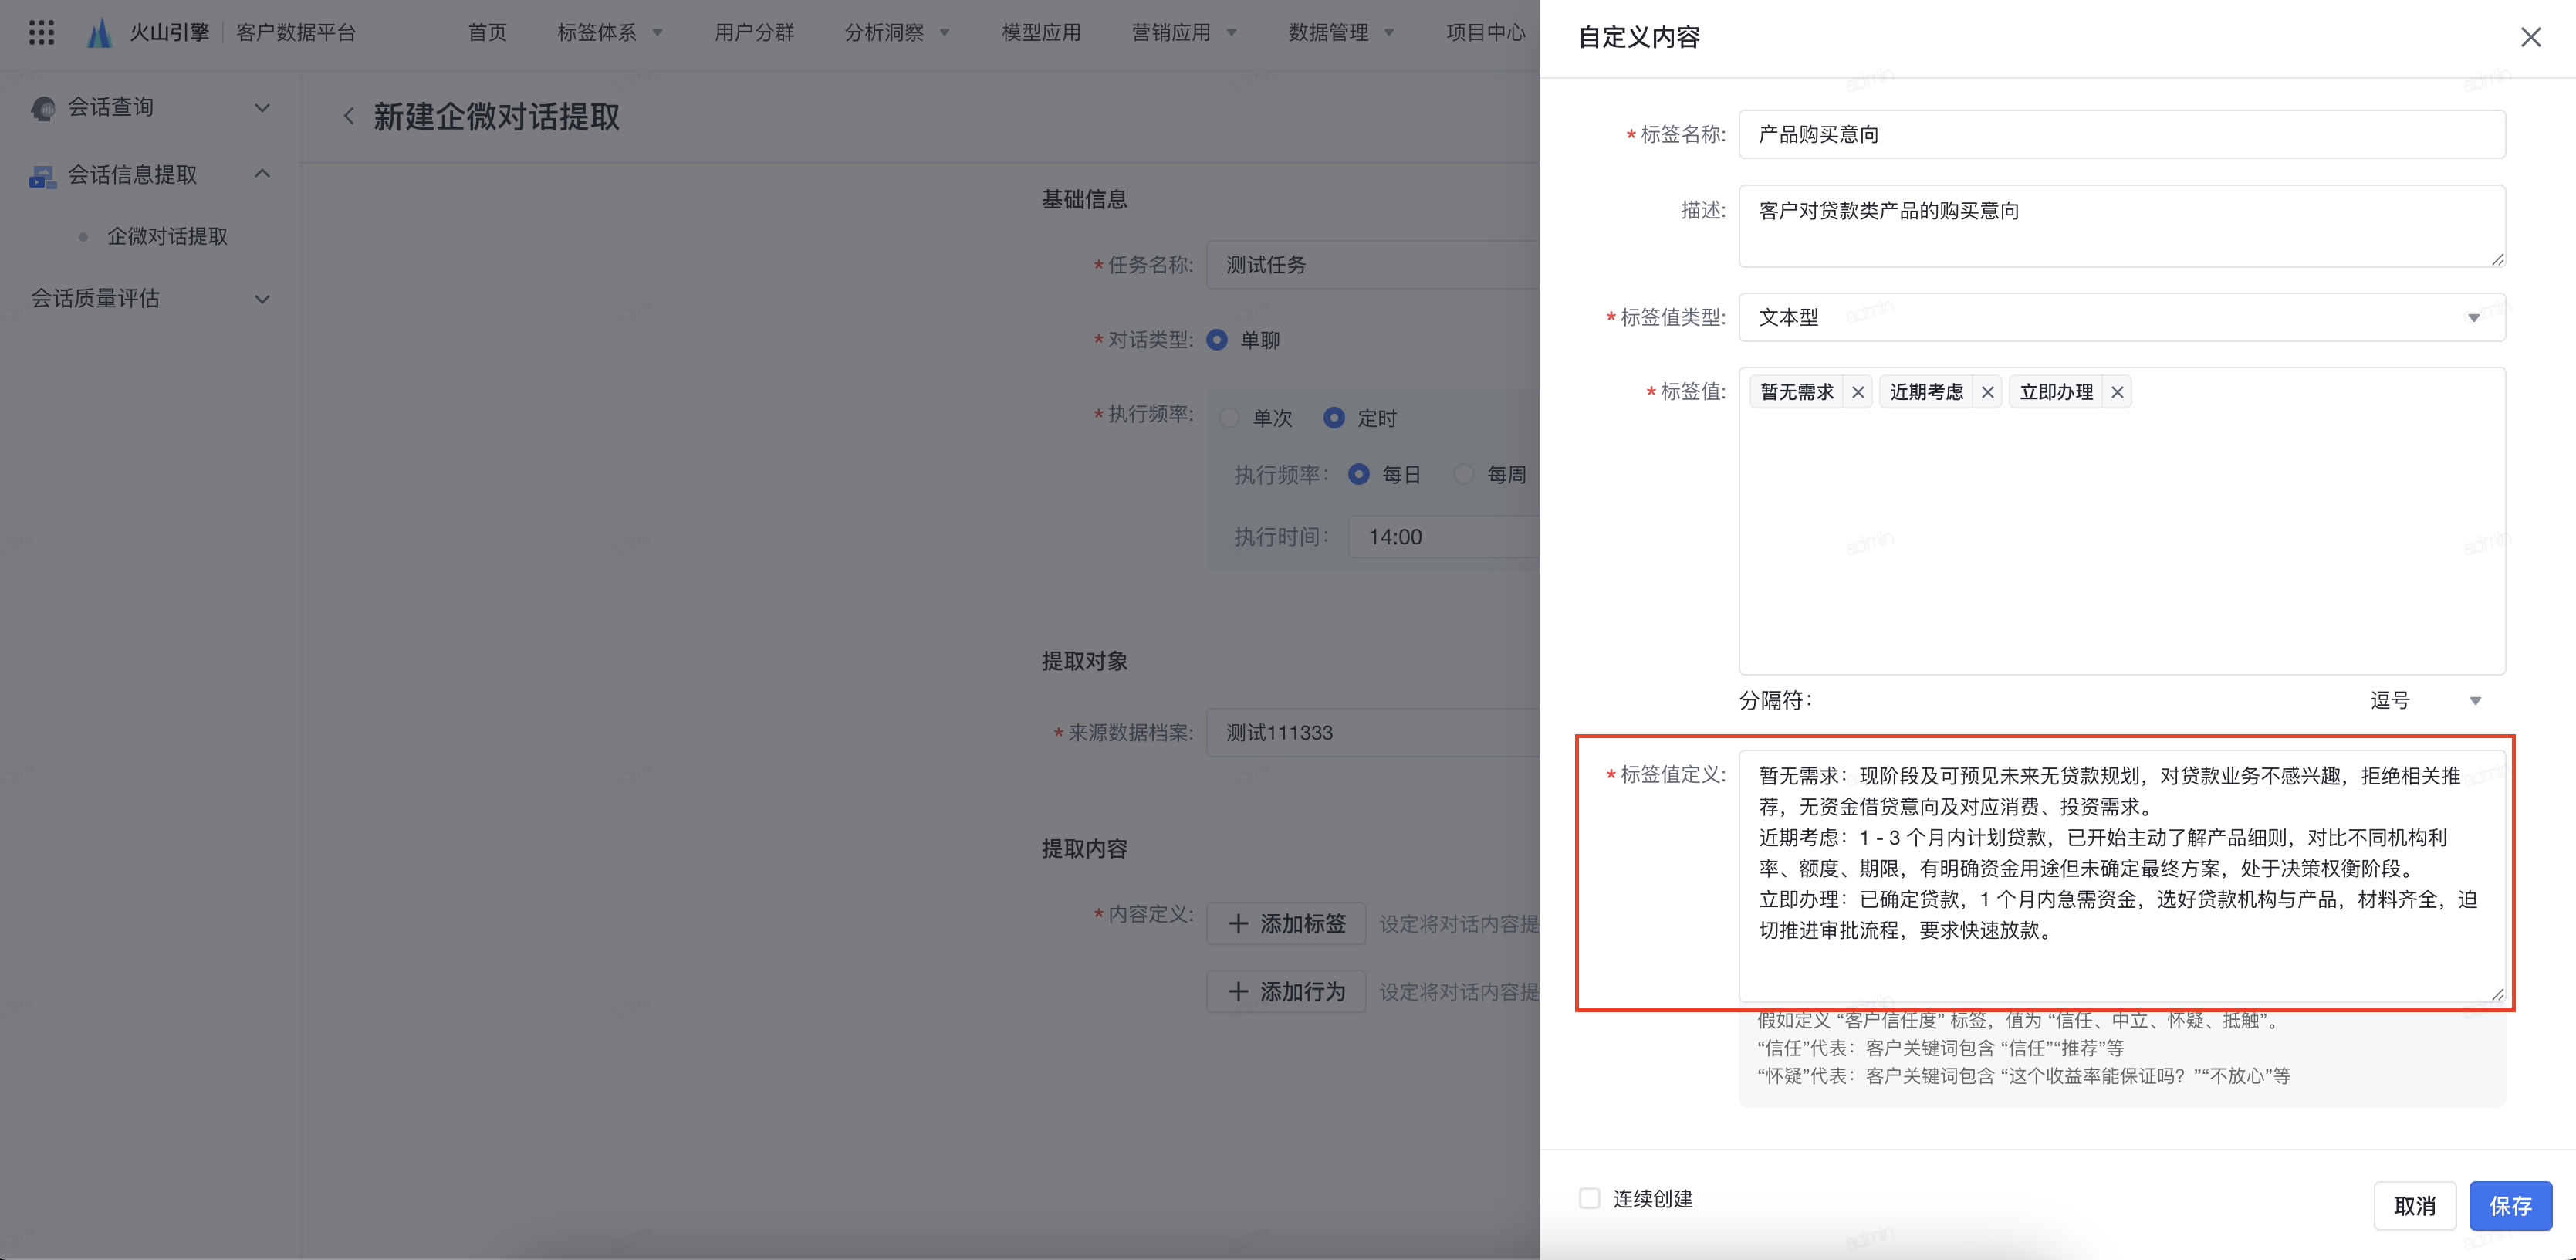
Task: Expand the 会话质量评估 sidebar section
Action: click(x=262, y=300)
